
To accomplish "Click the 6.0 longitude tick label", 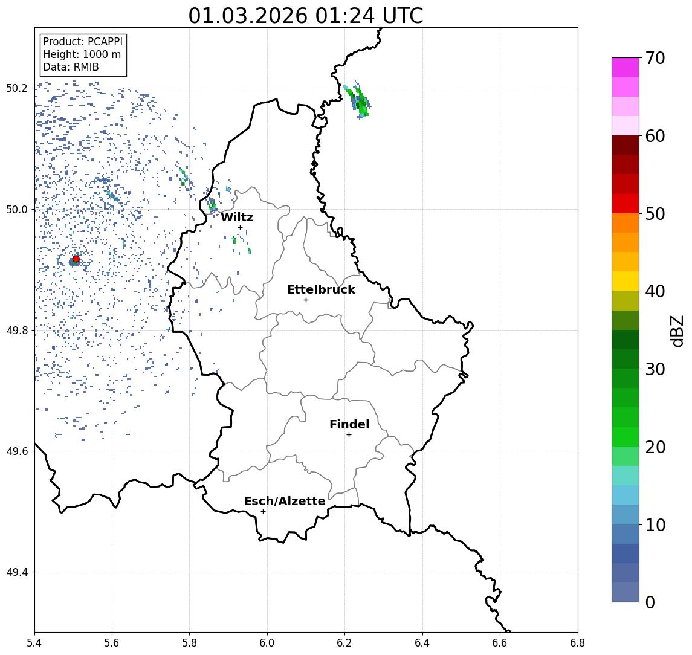I will click(x=267, y=643).
